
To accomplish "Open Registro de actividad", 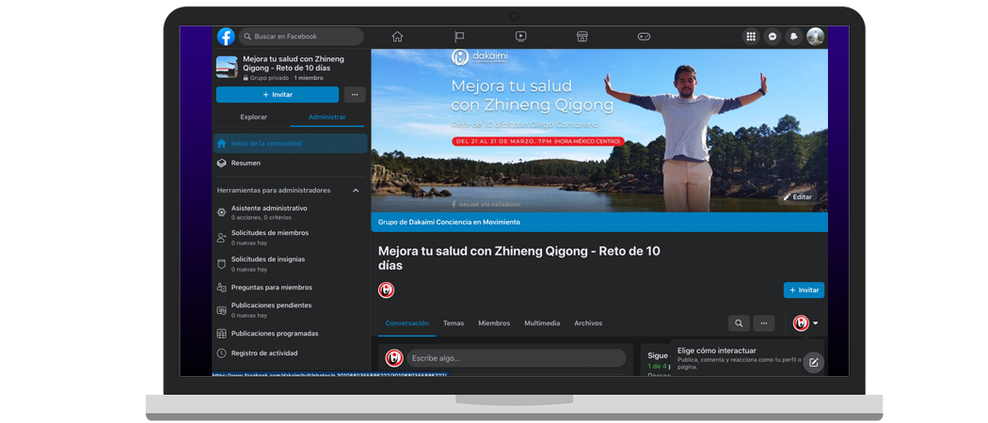I will point(290,353).
